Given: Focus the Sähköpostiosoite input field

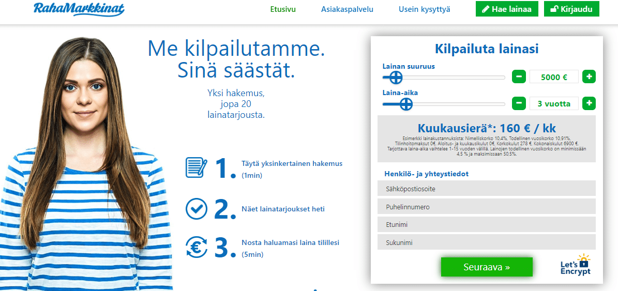Looking at the screenshot, I should (x=487, y=189).
